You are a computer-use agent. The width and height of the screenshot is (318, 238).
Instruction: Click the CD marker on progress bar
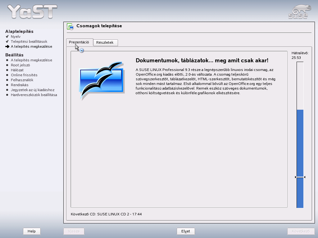tap(300, 177)
